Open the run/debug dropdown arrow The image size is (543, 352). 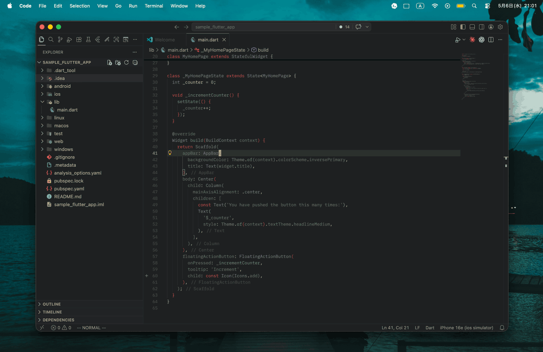pos(464,40)
